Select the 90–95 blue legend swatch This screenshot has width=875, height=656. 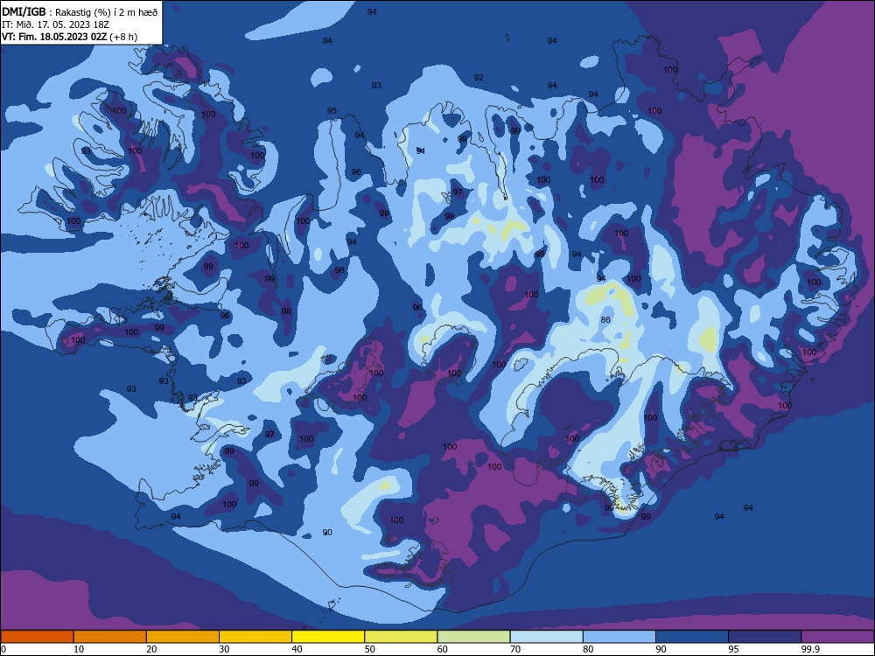click(x=692, y=637)
